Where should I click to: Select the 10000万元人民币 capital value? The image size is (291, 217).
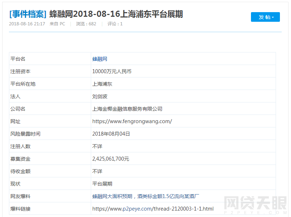tap(112, 71)
